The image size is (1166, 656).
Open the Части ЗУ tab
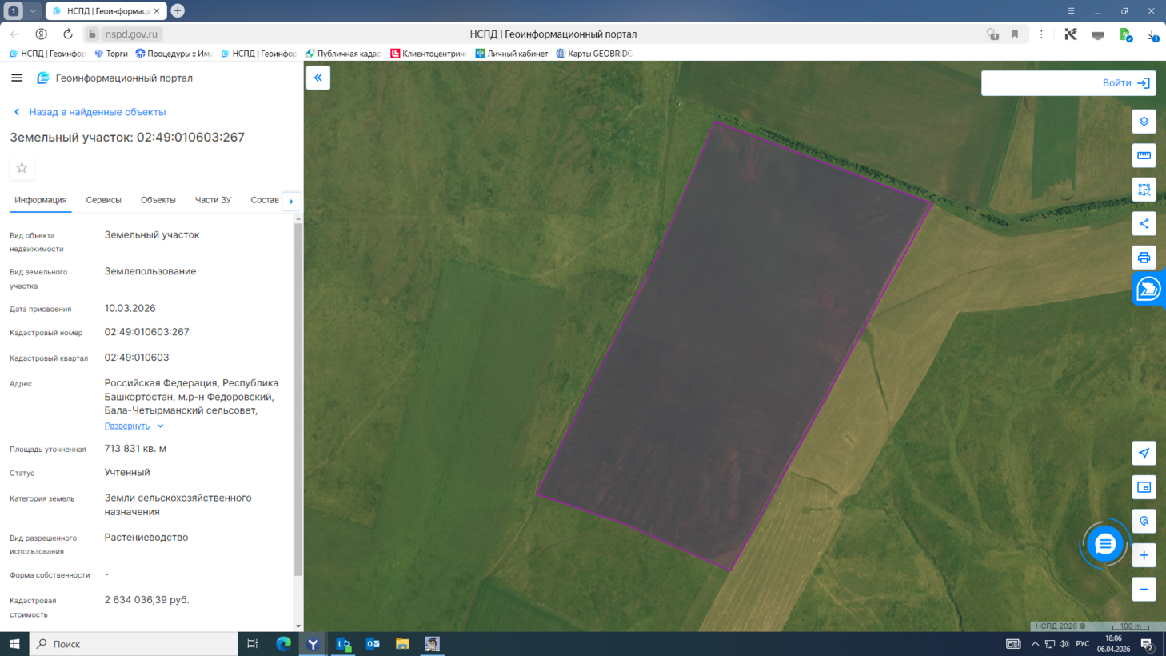pyautogui.click(x=213, y=200)
